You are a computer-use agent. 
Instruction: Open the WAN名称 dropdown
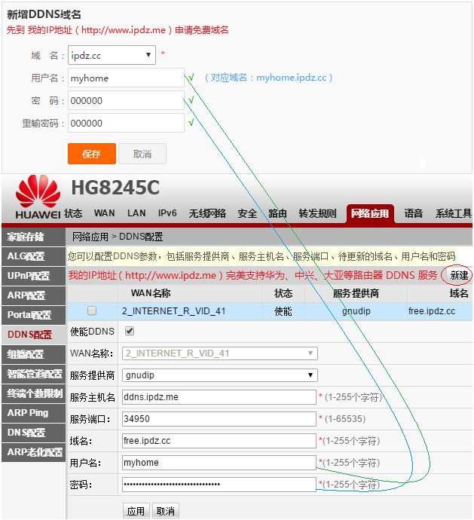click(x=219, y=353)
